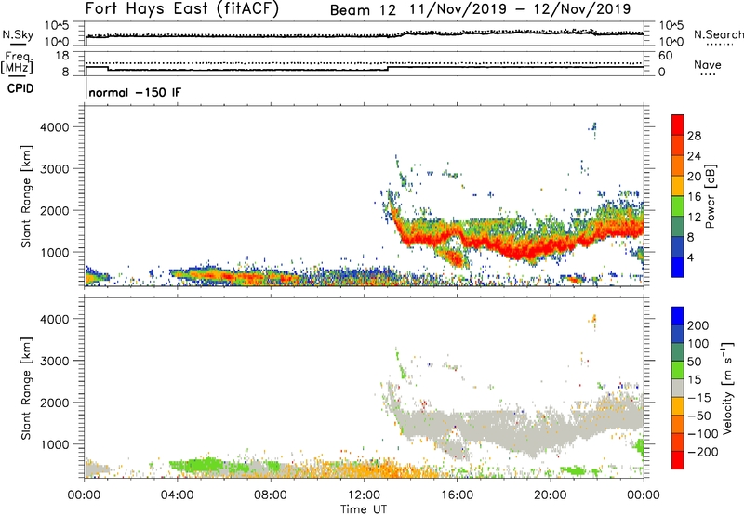744x515 pixels.
Task: Click the 'Freq. [MHz]' axis label
Action: pos(17,63)
